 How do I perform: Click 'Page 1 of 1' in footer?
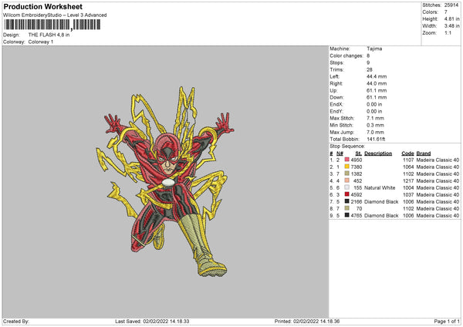pos(447,321)
